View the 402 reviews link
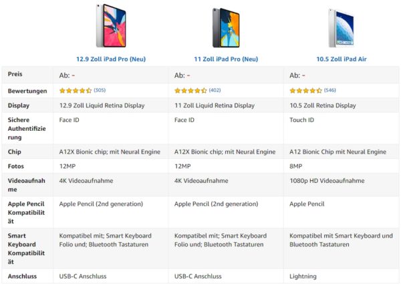The image size is (401, 285). pos(215,90)
